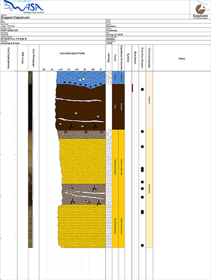Image resolution: width=211 pixels, height=280 pixels.
Task: Select the Germany country field
Action: [x=111, y=26]
